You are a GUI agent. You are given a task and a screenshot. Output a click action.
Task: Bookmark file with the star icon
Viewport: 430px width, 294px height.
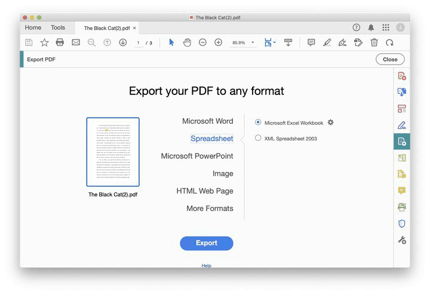(44, 42)
